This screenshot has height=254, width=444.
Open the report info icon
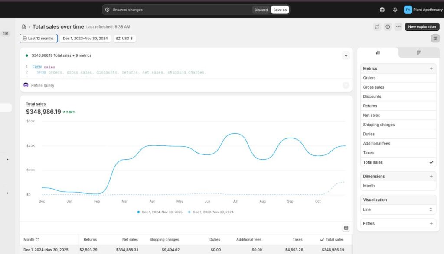tap(388, 27)
